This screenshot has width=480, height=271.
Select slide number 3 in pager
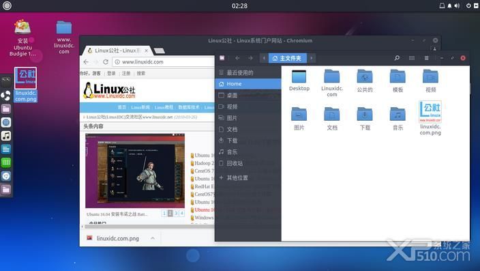coord(176,213)
